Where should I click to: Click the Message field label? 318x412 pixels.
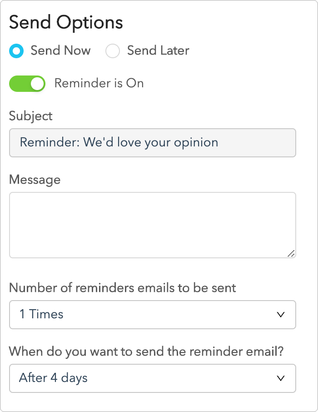click(35, 180)
